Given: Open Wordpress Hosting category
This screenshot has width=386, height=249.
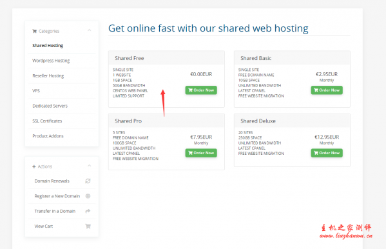Looking at the screenshot, I should pos(62,61).
